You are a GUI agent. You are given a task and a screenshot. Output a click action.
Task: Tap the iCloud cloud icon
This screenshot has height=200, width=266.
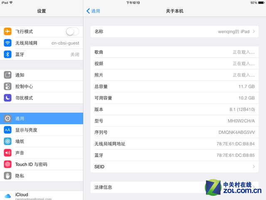click(x=7, y=196)
